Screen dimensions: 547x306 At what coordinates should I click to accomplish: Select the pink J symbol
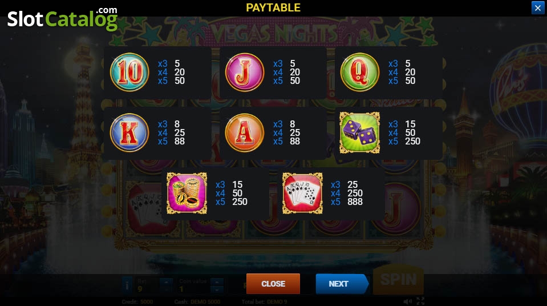pos(245,73)
